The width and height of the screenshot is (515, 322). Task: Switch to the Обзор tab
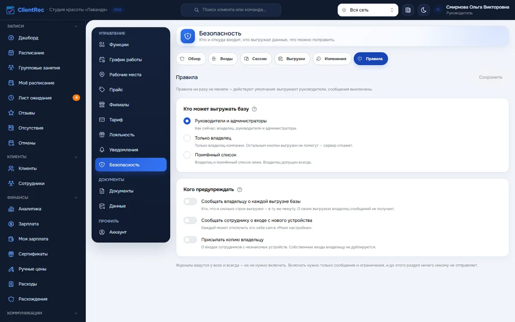tap(191, 59)
